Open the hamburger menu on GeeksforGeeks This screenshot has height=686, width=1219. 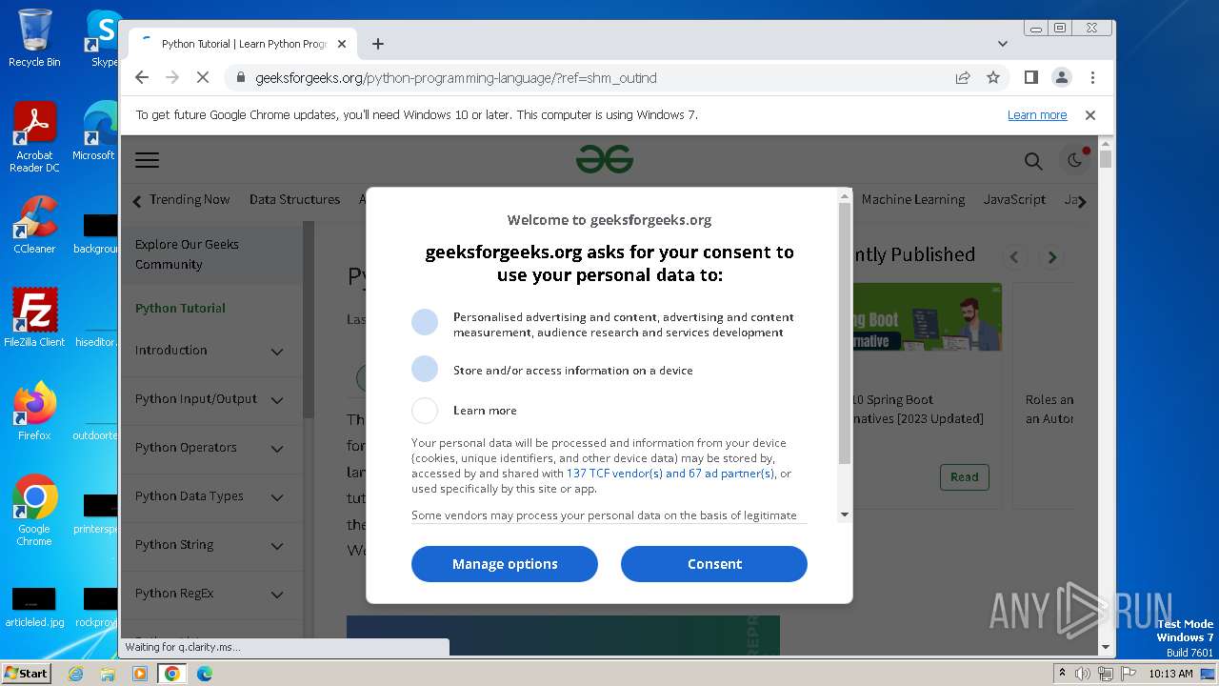147,160
